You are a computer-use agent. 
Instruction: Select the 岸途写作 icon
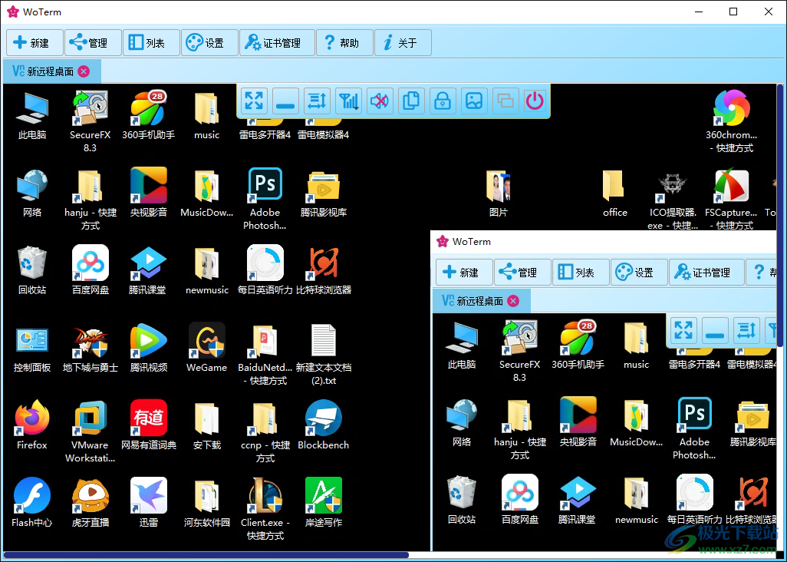tap(324, 502)
